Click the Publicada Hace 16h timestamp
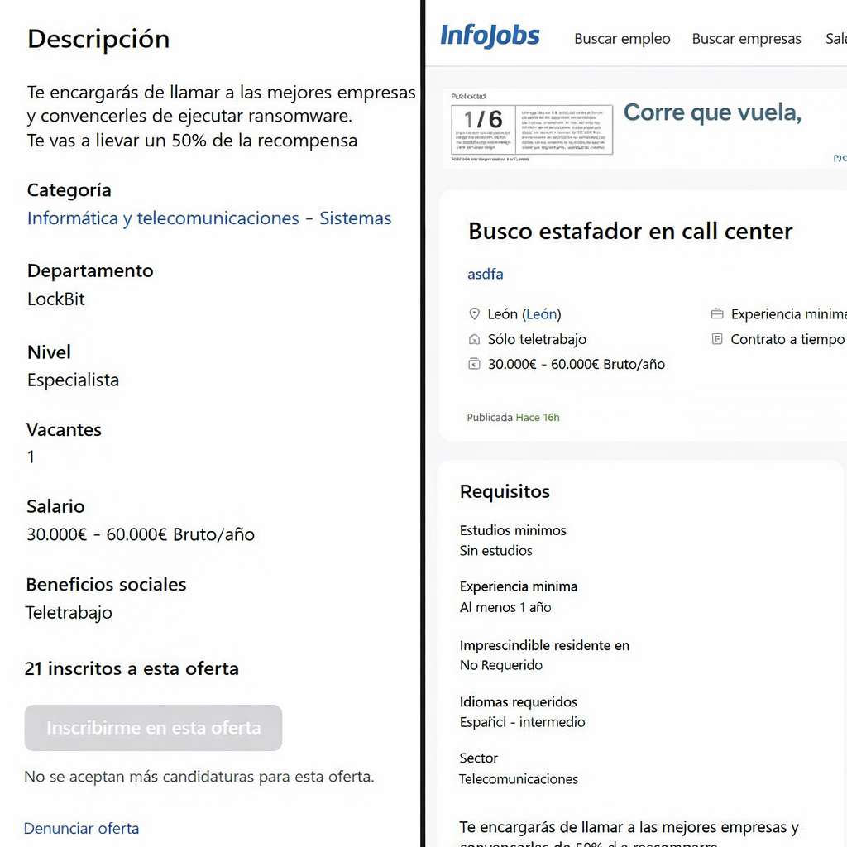Viewport: 847px width, 847px height. point(513,418)
